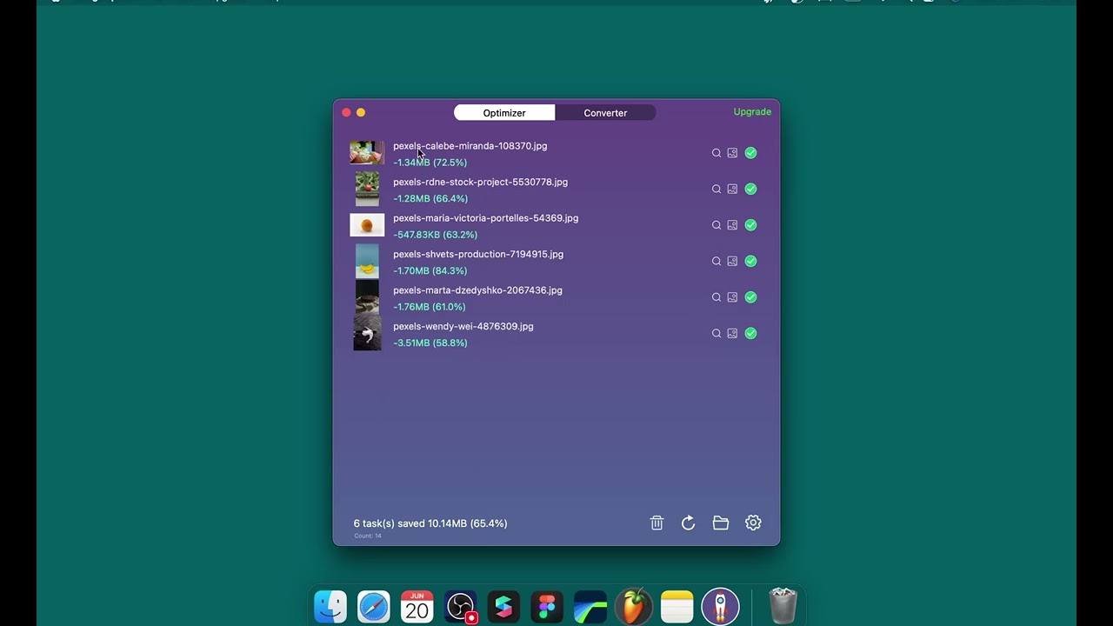
Task: Compare image icon for pexels-wendy-wei-4876309.jpg
Action: 732,333
